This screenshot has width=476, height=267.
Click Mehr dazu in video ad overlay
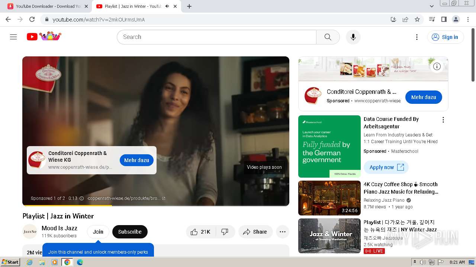136,160
